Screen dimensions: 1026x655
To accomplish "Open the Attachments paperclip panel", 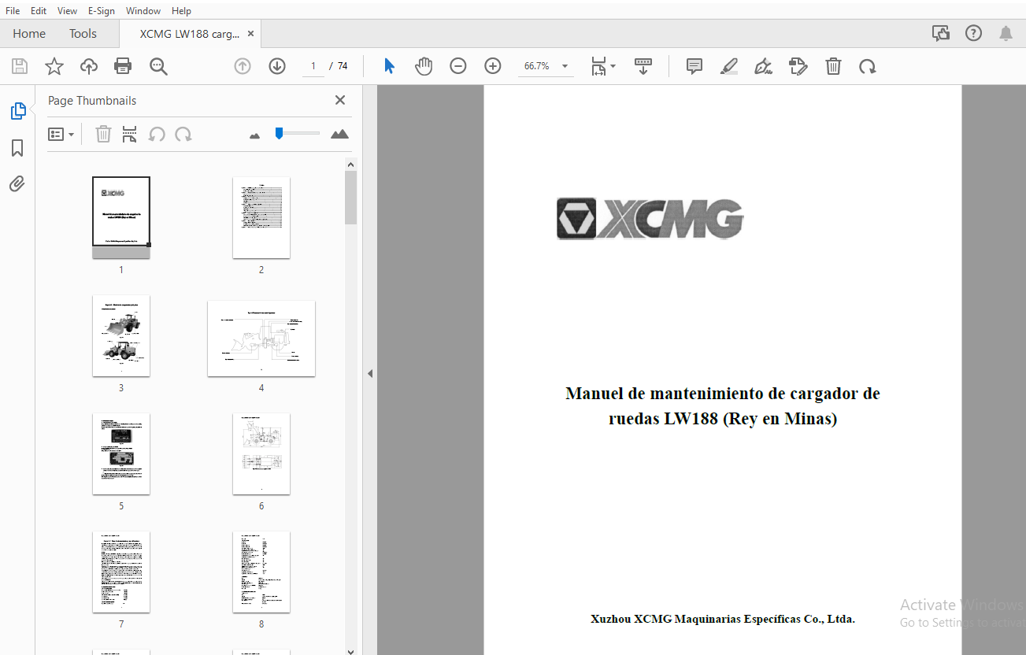I will pyautogui.click(x=17, y=184).
